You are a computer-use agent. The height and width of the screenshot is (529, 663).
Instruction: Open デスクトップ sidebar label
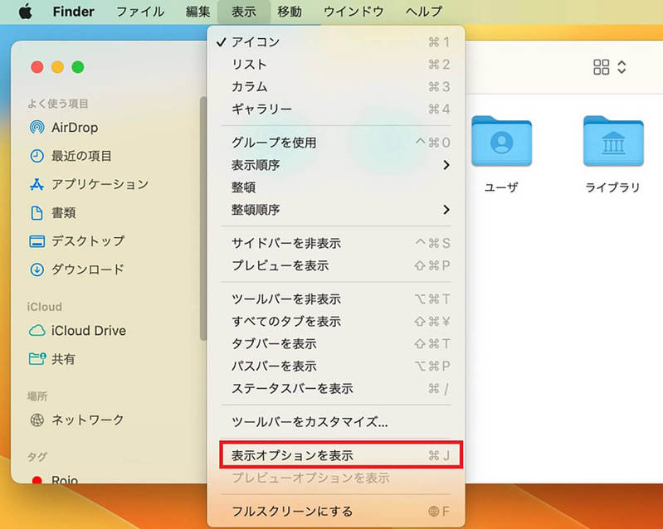pos(88,241)
